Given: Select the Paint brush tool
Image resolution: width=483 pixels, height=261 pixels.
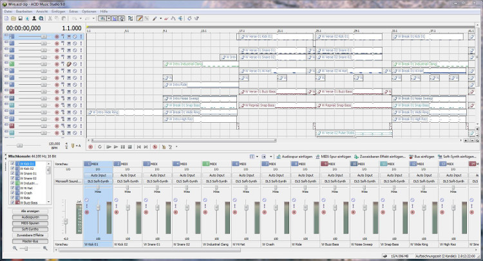Looking at the screenshot, I should [155, 19].
